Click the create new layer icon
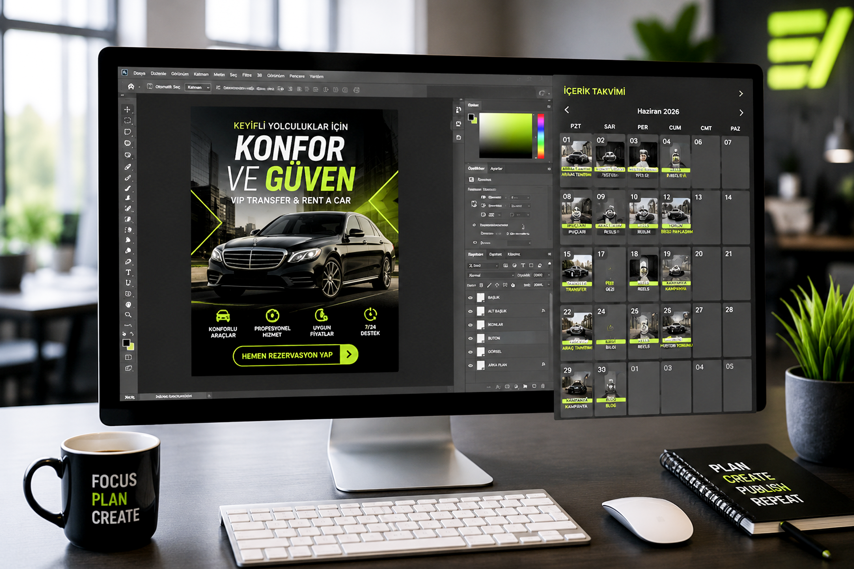Screen dimensions: 854x569 click(534, 386)
